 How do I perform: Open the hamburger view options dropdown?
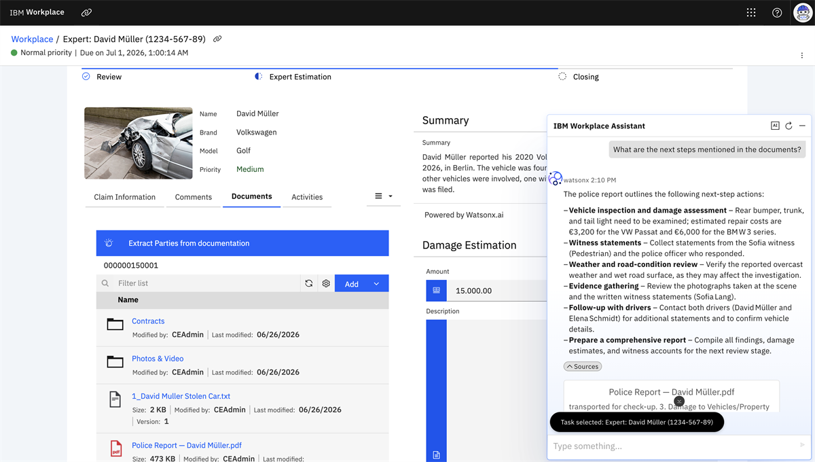tap(384, 196)
